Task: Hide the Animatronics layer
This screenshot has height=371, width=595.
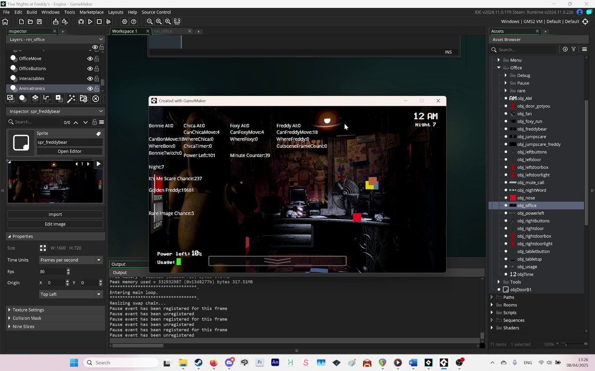Action: (x=90, y=88)
